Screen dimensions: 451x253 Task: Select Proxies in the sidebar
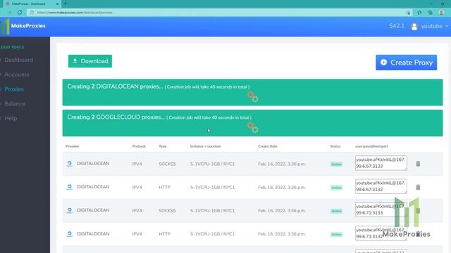14,89
